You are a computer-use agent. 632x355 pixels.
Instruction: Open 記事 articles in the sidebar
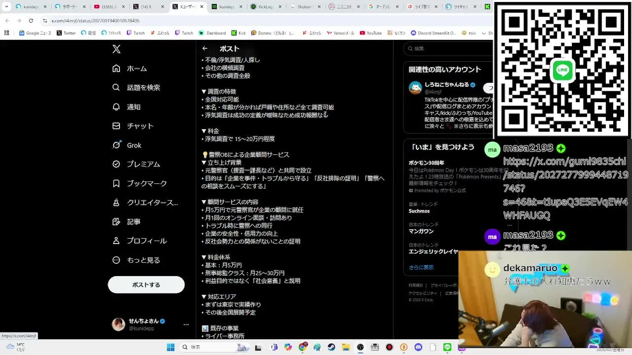click(126, 222)
